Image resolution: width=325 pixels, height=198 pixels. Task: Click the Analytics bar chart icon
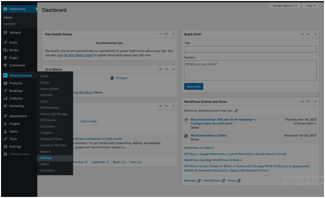[x=5, y=98]
